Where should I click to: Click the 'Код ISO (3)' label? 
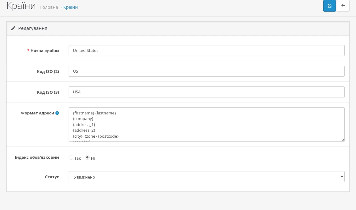point(48,92)
